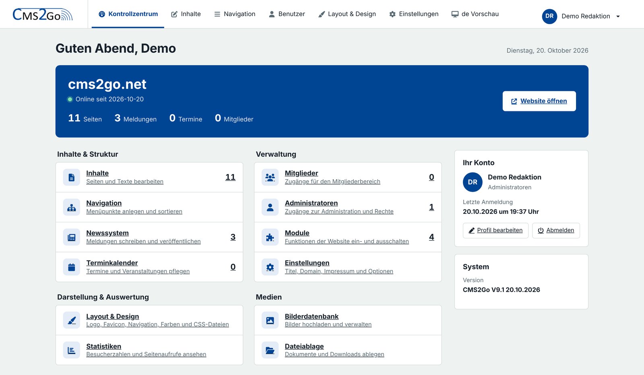
Task: Open the Terminkalender link
Action: pyautogui.click(x=112, y=263)
